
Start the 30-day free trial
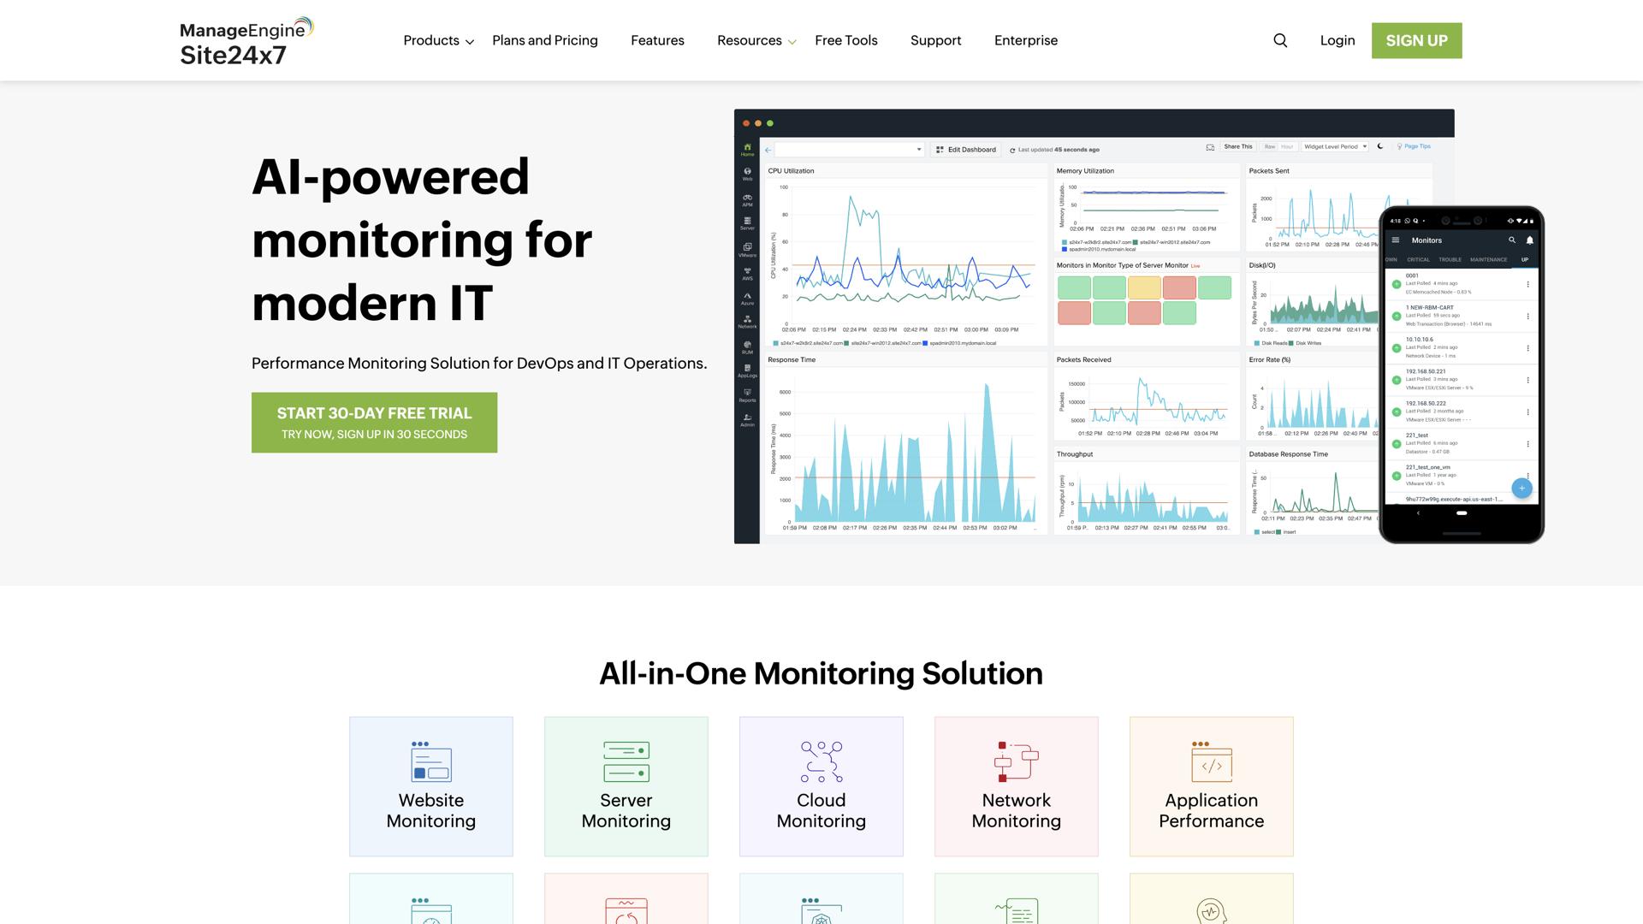(x=374, y=423)
